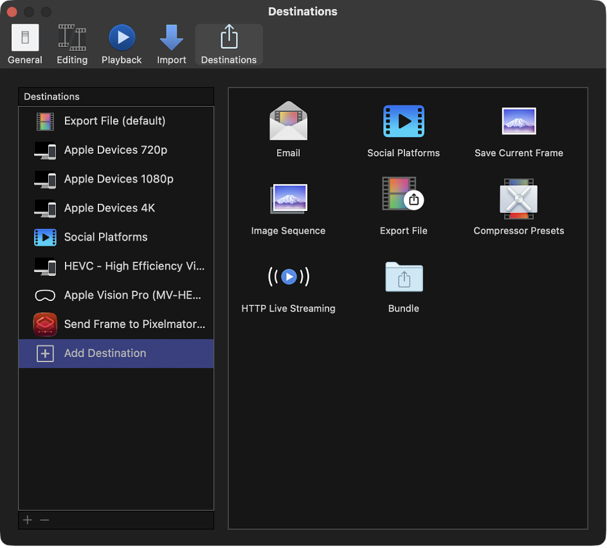Select the 'Apple Devices 720p' label
The height and width of the screenshot is (548, 607).
(x=116, y=150)
